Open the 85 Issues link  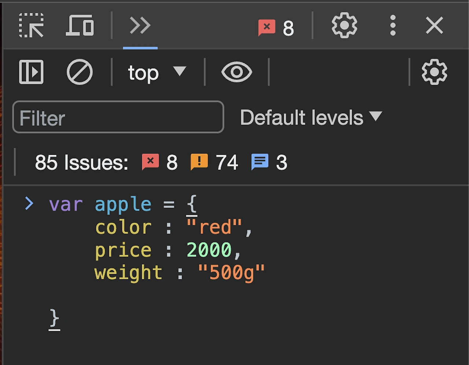pos(81,162)
